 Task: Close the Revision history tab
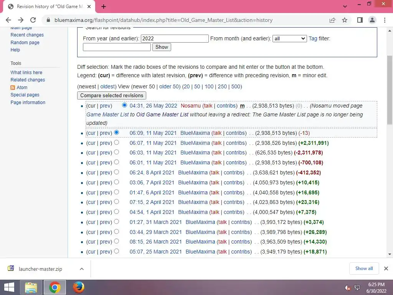89,7
